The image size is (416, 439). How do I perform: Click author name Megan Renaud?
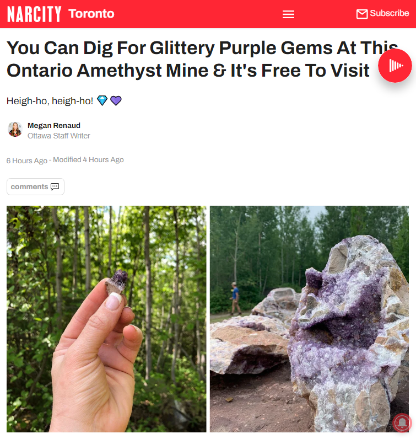point(53,125)
